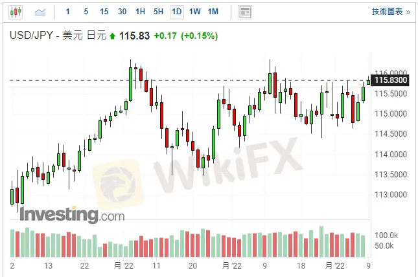Switch to 1H interval
This screenshot has height=277, width=418.
(140, 12)
